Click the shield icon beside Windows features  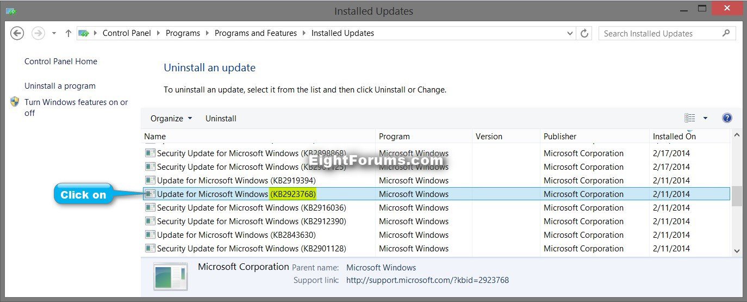[15, 102]
